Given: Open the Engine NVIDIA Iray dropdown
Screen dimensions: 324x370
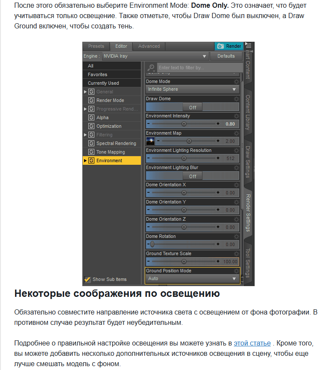Looking at the screenshot, I should [156, 56].
